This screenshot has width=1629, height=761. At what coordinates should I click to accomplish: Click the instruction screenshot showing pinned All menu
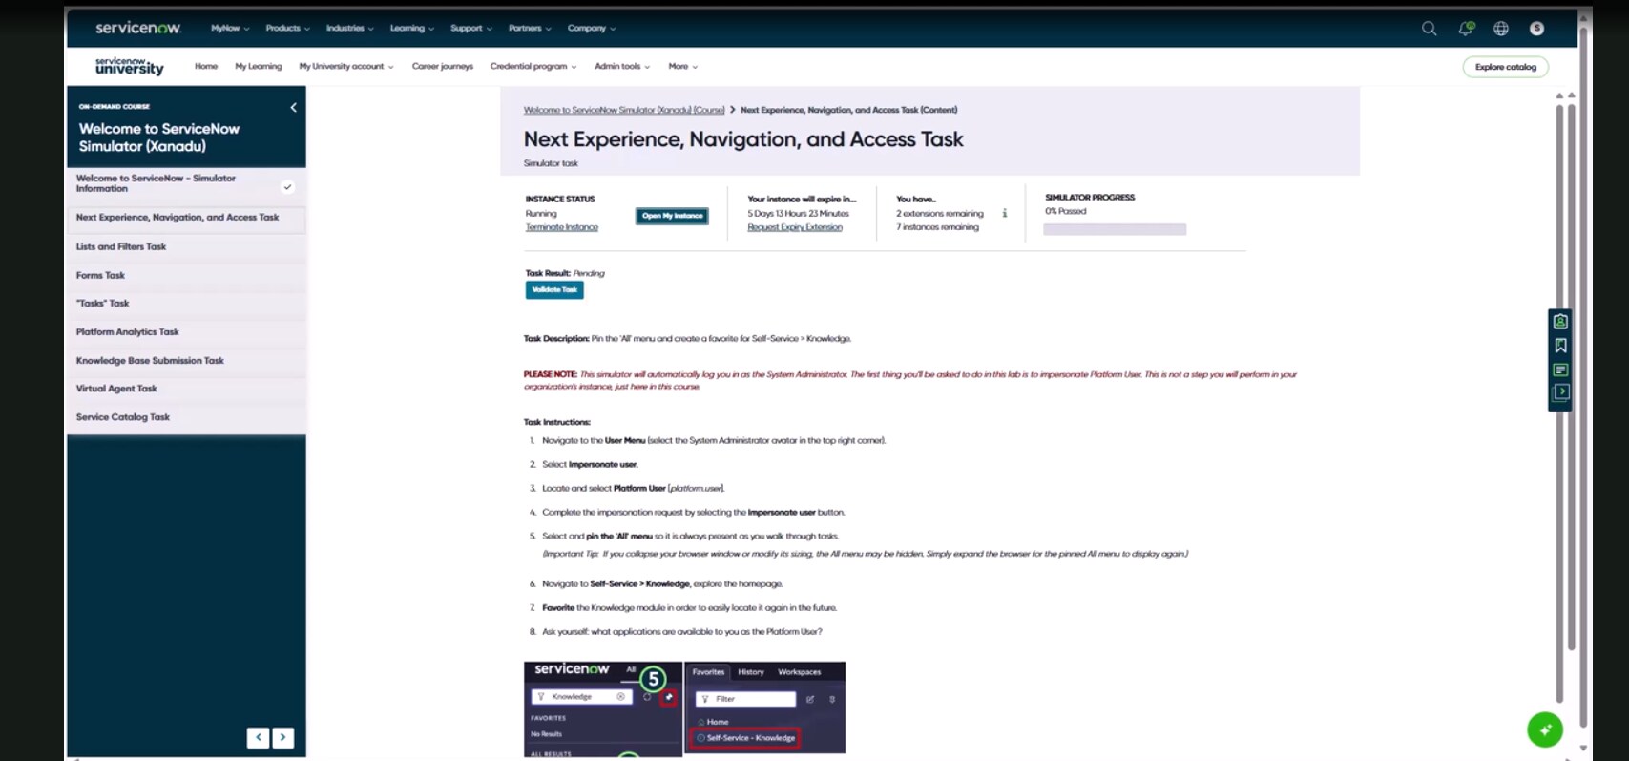tap(603, 708)
